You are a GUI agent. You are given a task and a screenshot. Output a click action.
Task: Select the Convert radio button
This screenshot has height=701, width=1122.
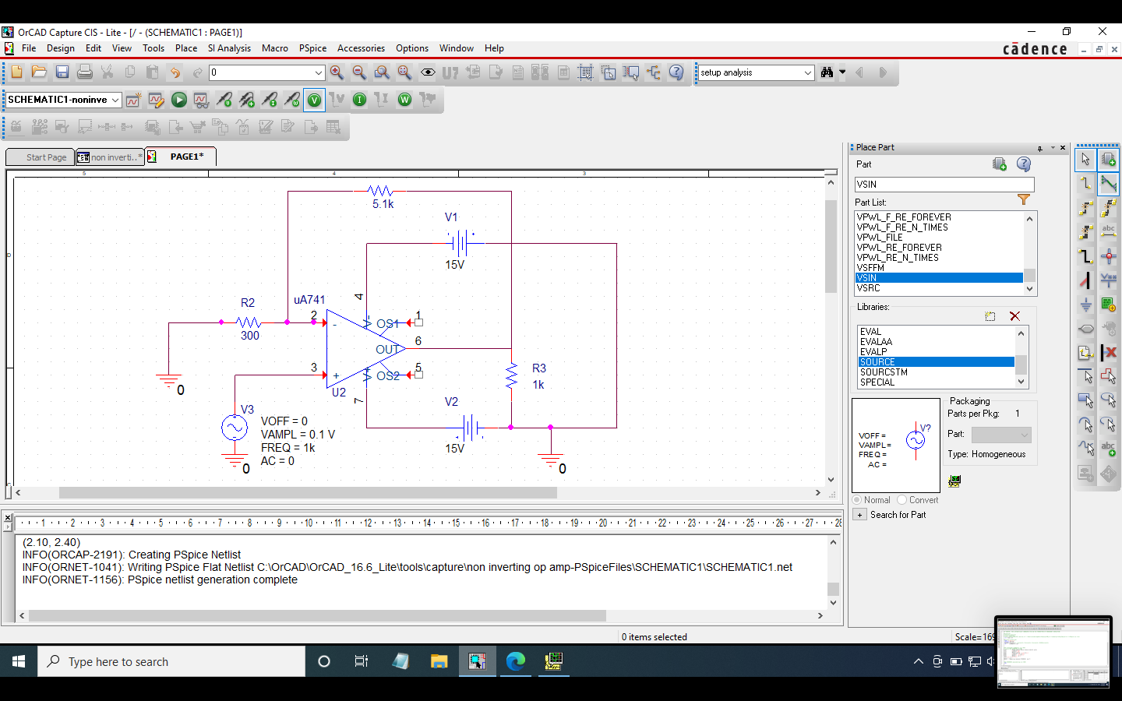click(x=902, y=500)
